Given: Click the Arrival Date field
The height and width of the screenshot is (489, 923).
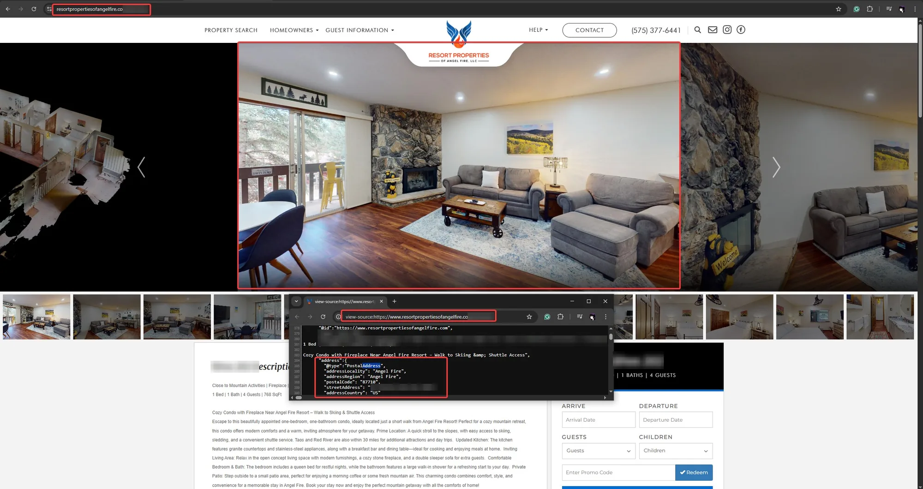Looking at the screenshot, I should 599,420.
